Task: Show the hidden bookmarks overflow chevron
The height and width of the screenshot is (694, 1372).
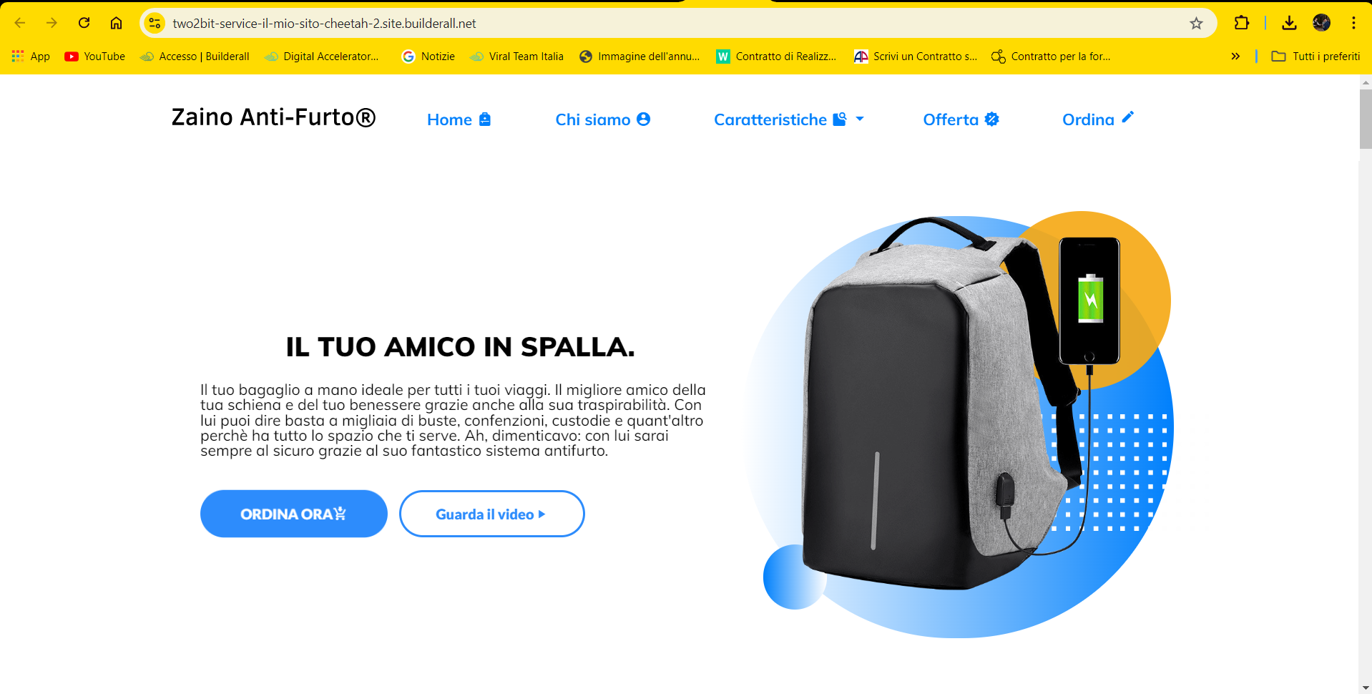Action: pyautogui.click(x=1235, y=57)
